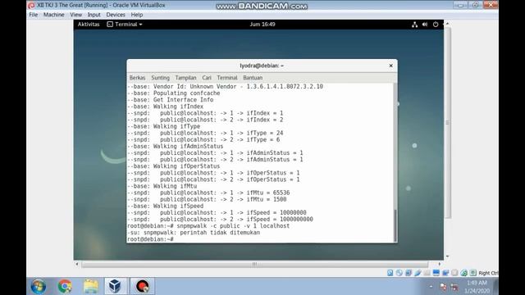Click Aktivitas in the GNOME top bar
Screen dimensions: 525x295
tap(89, 25)
